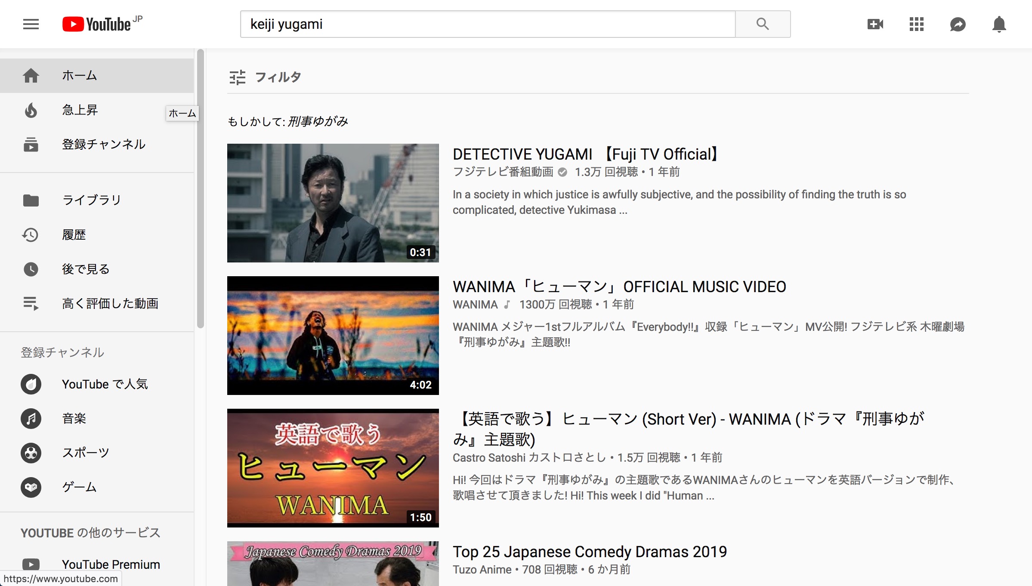The width and height of the screenshot is (1032, 586).
Task: Click the 1.3万 回視聴 view count
Action: point(606,172)
